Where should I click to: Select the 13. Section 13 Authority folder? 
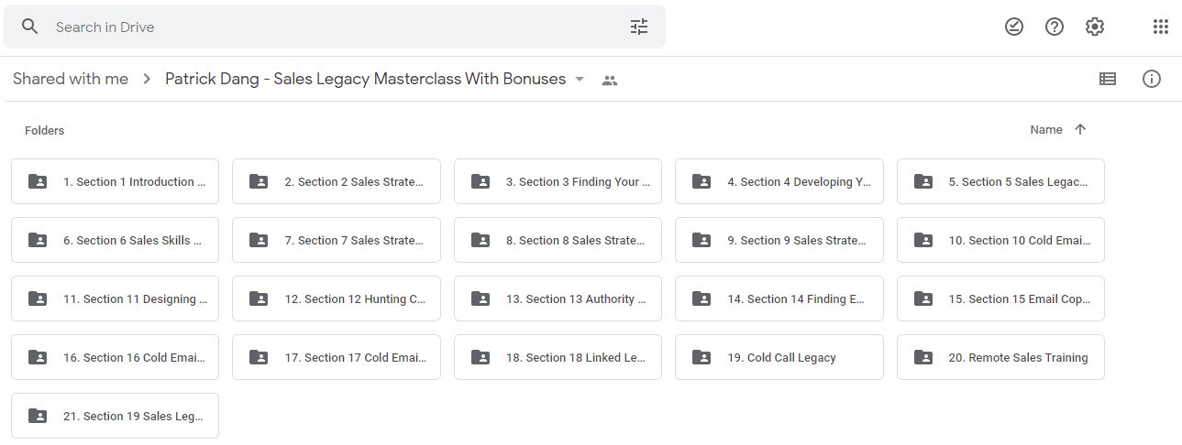558,298
